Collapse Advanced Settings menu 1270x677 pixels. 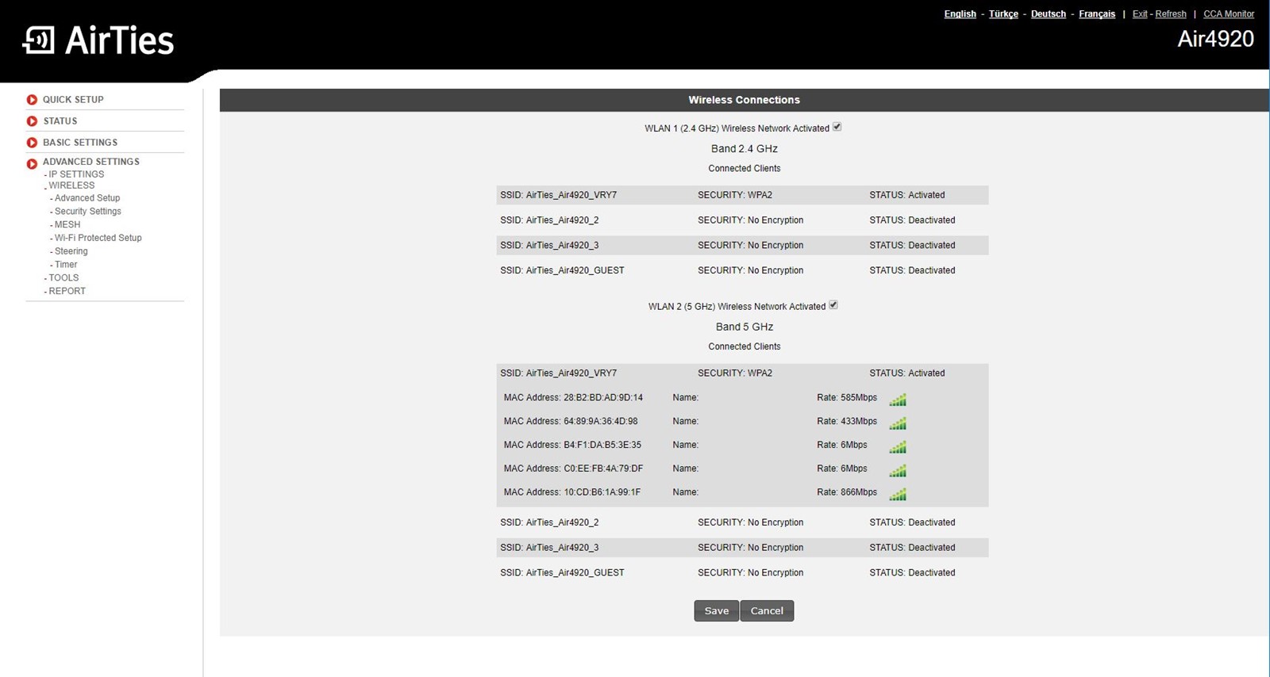tap(91, 162)
